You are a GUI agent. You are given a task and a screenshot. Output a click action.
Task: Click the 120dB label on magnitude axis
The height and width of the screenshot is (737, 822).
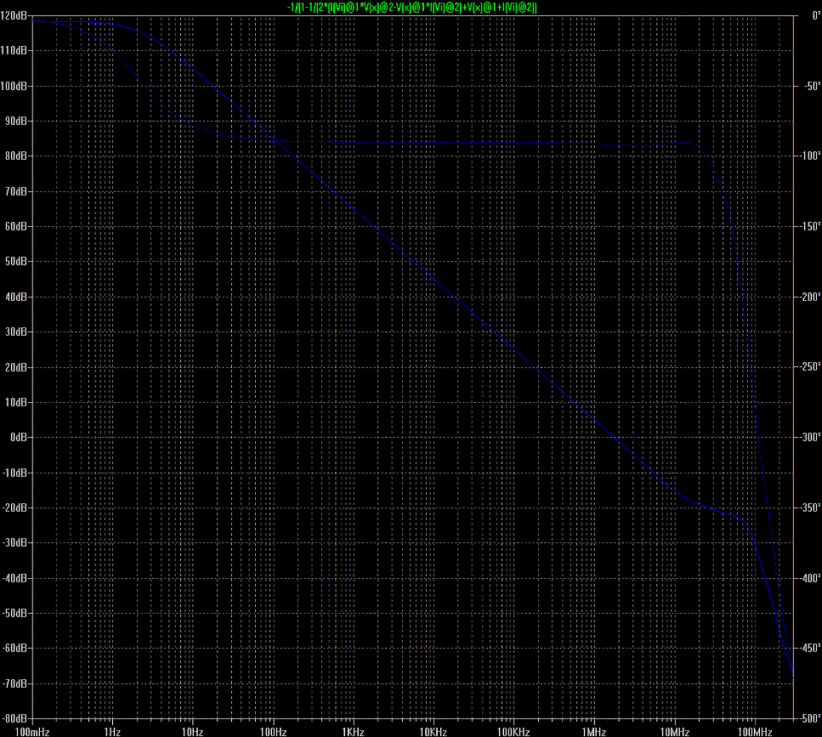point(14,15)
